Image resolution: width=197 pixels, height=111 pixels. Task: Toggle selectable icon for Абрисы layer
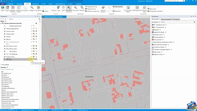[34, 39]
